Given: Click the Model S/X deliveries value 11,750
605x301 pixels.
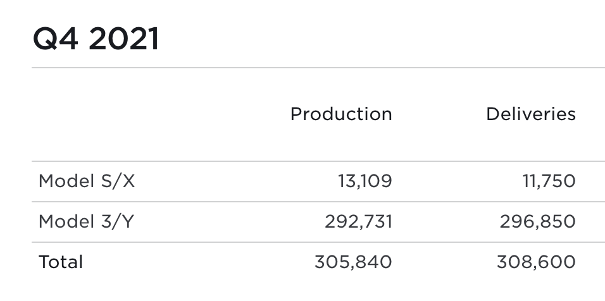Looking at the screenshot, I should 549,181.
